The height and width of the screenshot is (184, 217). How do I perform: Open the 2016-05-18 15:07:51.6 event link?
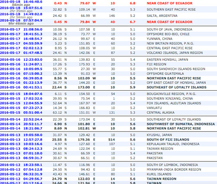(21, 8)
